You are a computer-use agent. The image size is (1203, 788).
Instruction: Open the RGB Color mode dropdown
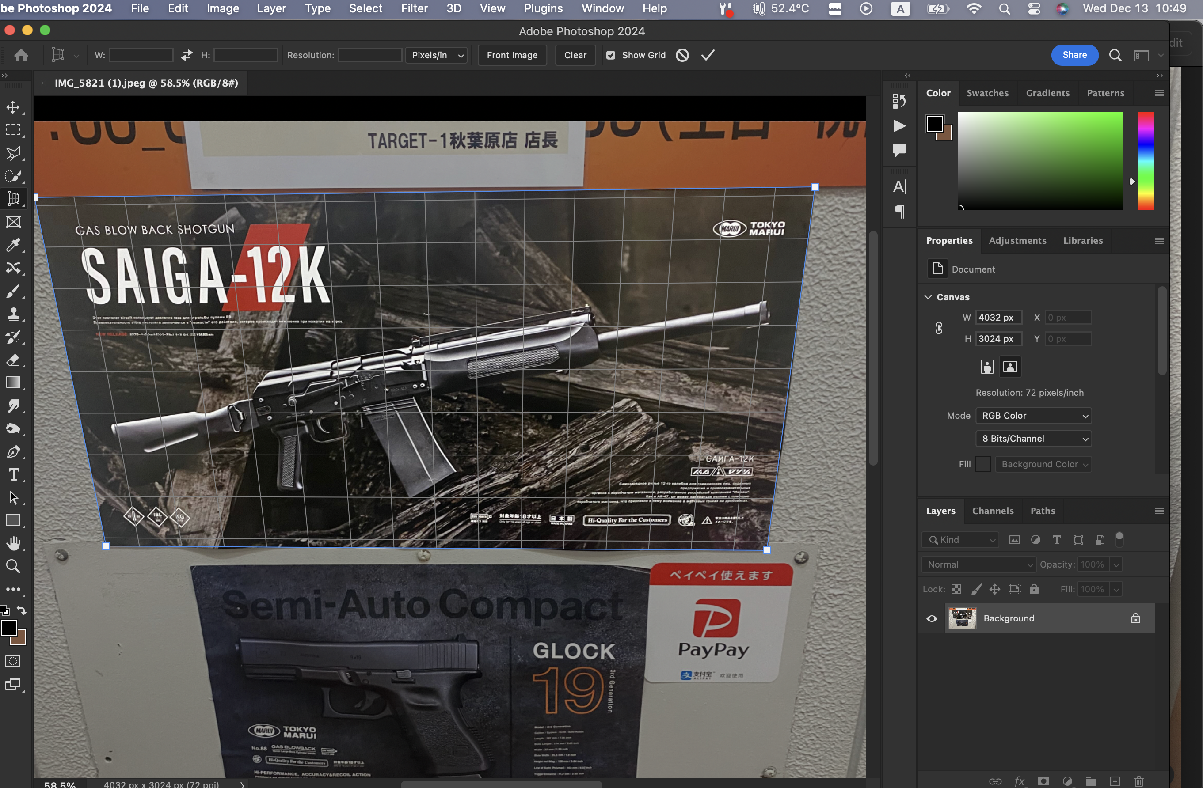tap(1033, 415)
